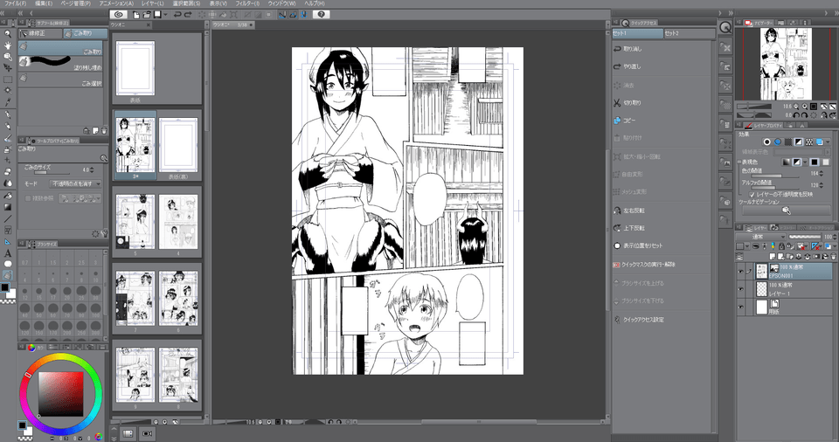The width and height of the screenshot is (839, 442).
Task: Click やり直し in Quick Access
Action: coord(632,66)
